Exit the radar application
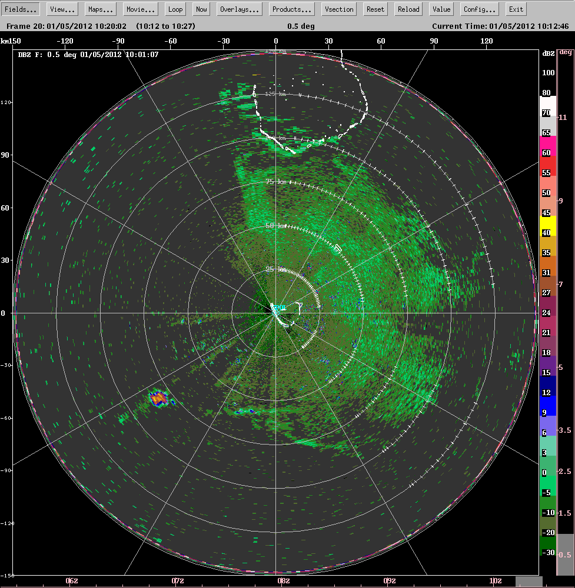This screenshot has height=588, width=575. click(516, 9)
